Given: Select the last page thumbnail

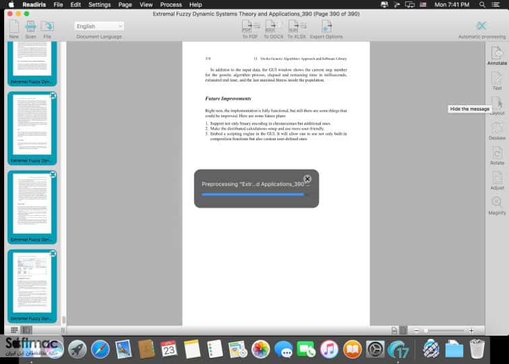Looking at the screenshot, I should point(32,286).
